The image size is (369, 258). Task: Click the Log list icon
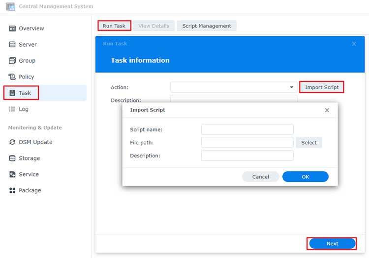12,109
